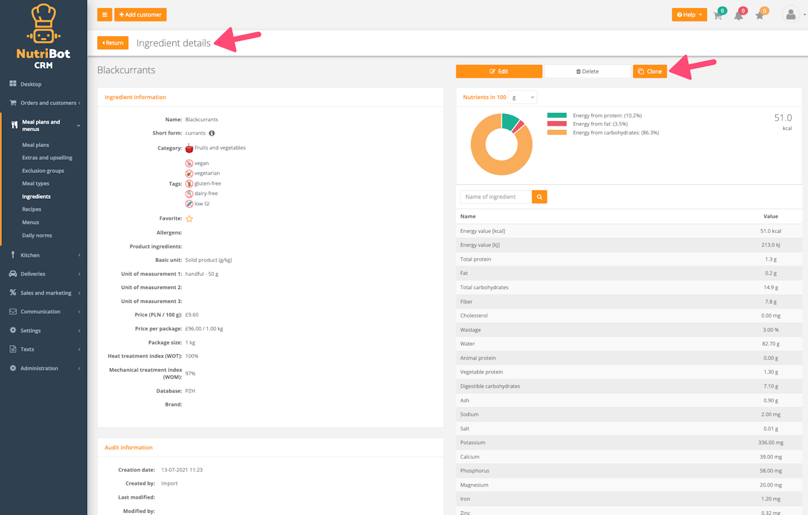The height and width of the screenshot is (515, 808).
Task: Search nutrients with the magnifier button
Action: pos(540,197)
